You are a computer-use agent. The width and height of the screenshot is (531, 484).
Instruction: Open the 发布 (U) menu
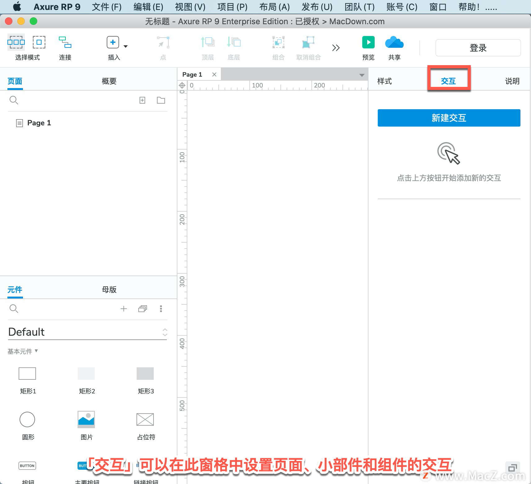click(x=317, y=7)
